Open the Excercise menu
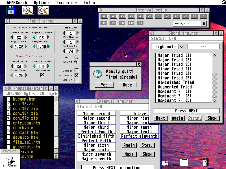This screenshot has width=226, height=169. [x=66, y=3]
